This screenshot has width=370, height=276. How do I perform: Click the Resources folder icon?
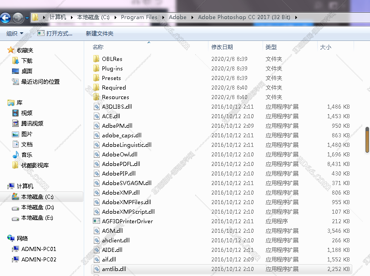click(x=96, y=97)
